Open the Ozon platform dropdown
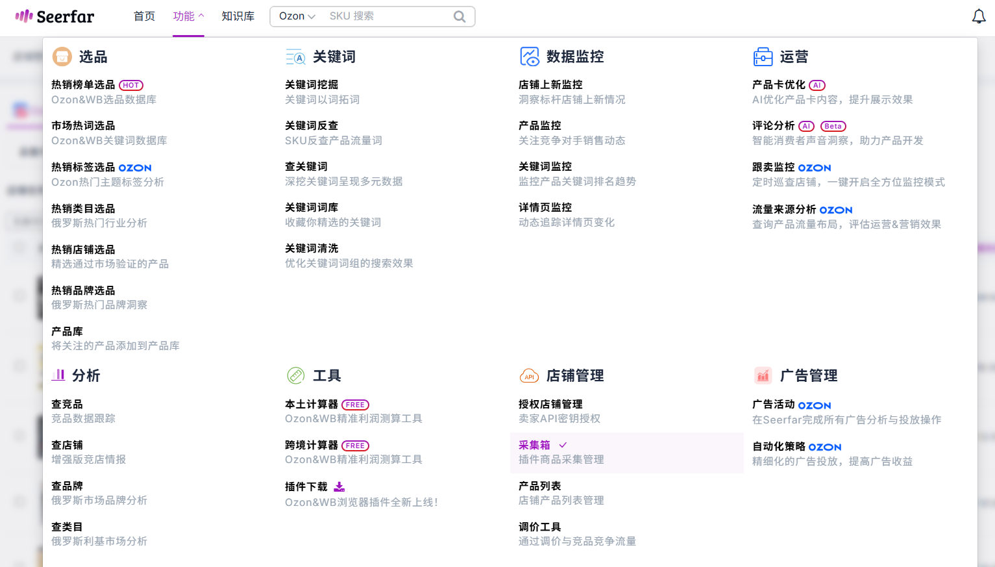Viewport: 995px width, 567px height. tap(297, 16)
